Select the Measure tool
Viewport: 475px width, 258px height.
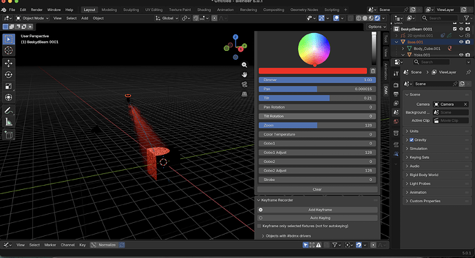[x=8, y=122]
